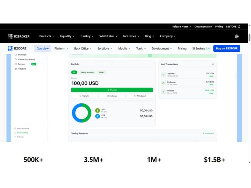Open the B2STORE top link
This screenshot has height=188, width=251.
(x=233, y=27)
